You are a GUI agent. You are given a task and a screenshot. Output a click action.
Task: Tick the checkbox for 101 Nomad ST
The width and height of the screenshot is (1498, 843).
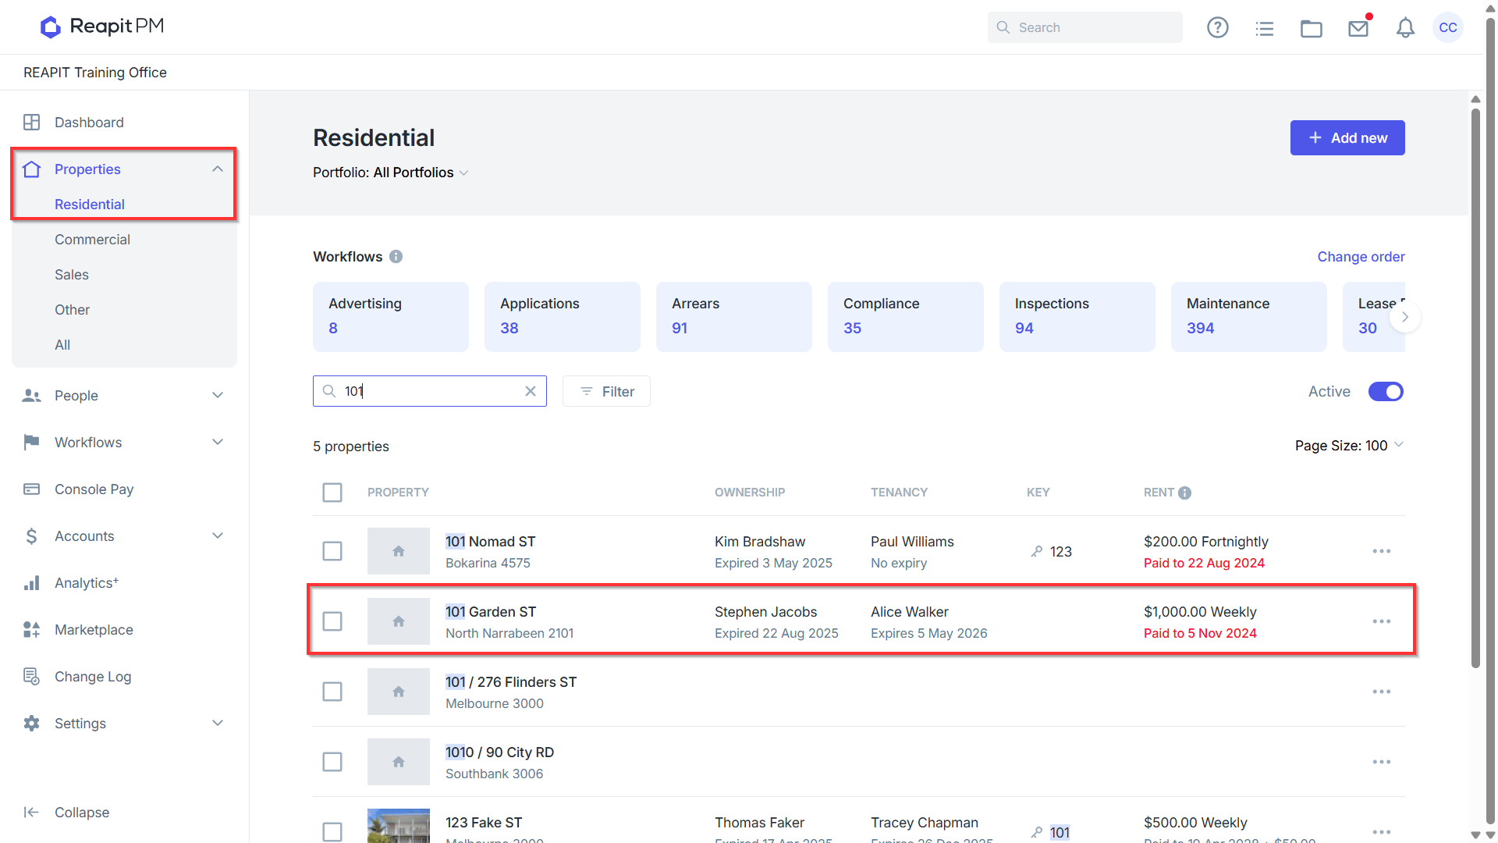332,551
